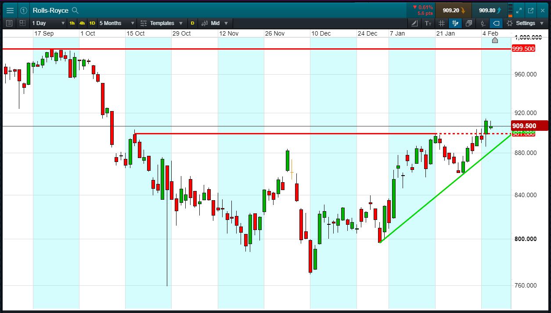
Task: Select the 999.500 red price level label
Action: [523, 49]
